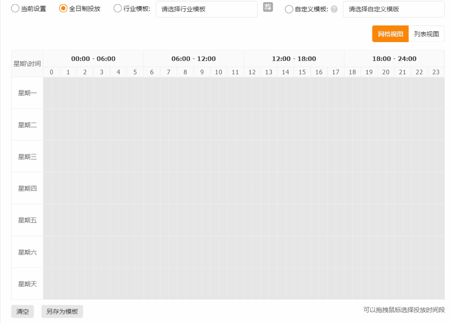The image size is (450, 323).
Task: Switch to 网格视图 tab
Action: point(390,34)
